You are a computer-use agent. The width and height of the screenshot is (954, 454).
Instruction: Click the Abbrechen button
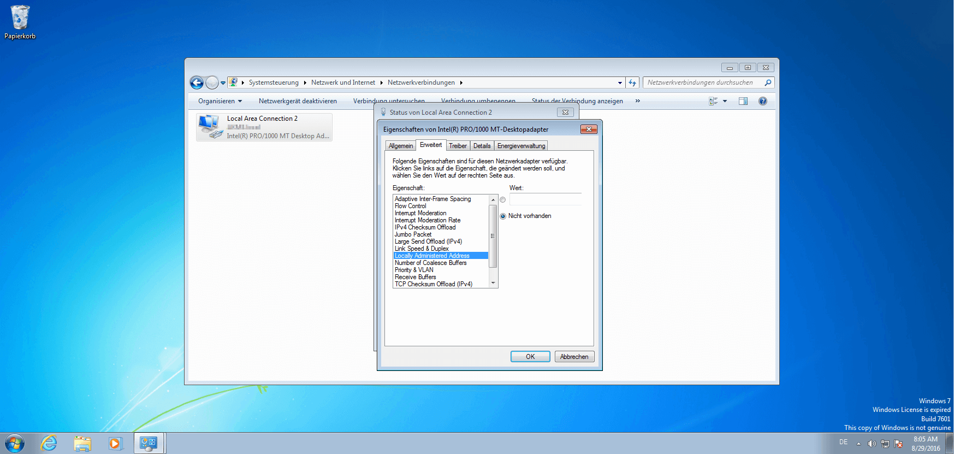pyautogui.click(x=574, y=357)
